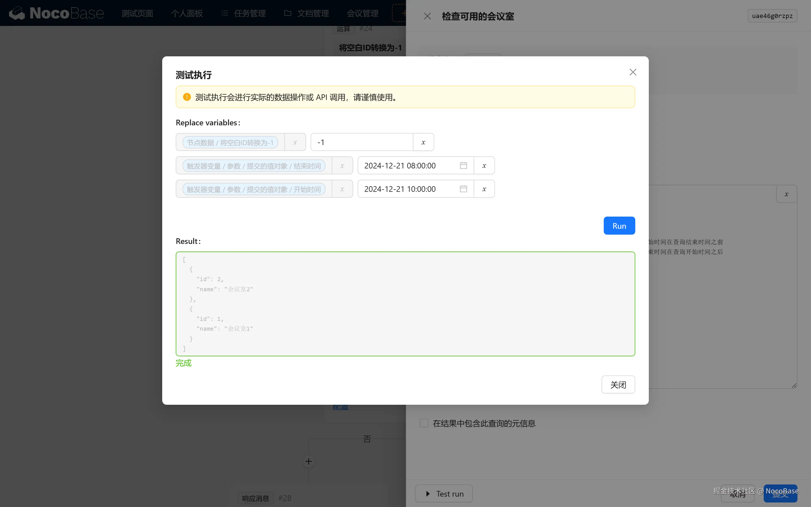The image size is (811, 507).
Task: Click the Test run button
Action: [x=444, y=493]
